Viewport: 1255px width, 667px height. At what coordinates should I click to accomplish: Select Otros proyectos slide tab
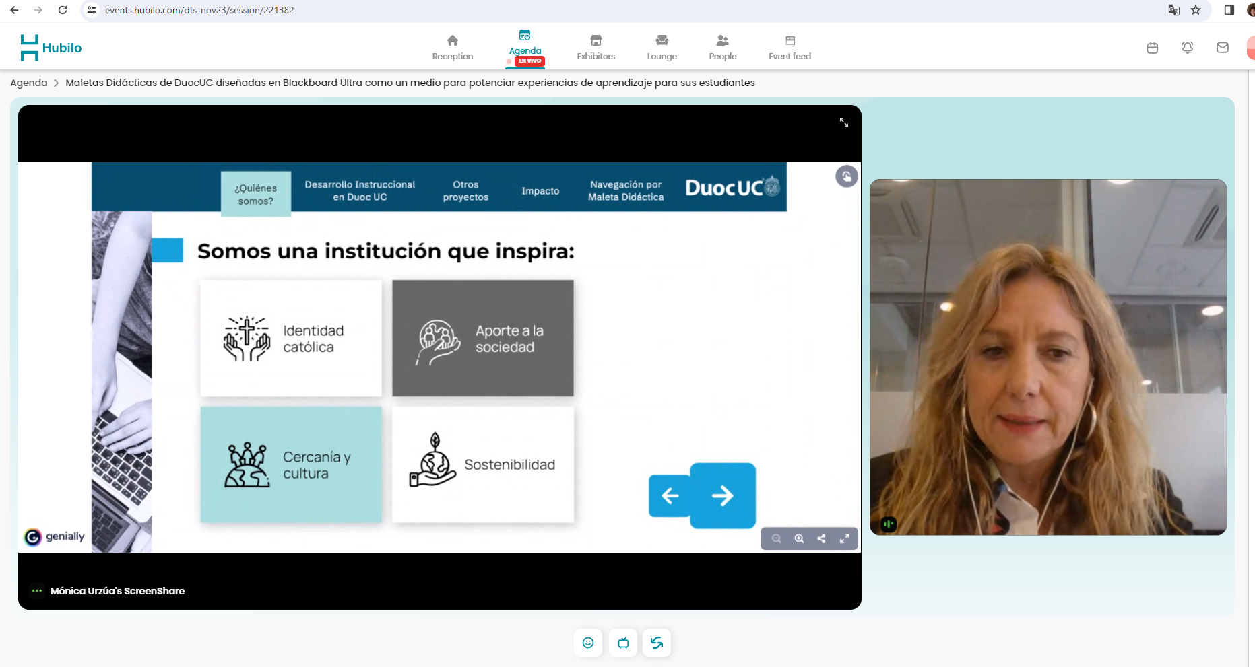[465, 190]
